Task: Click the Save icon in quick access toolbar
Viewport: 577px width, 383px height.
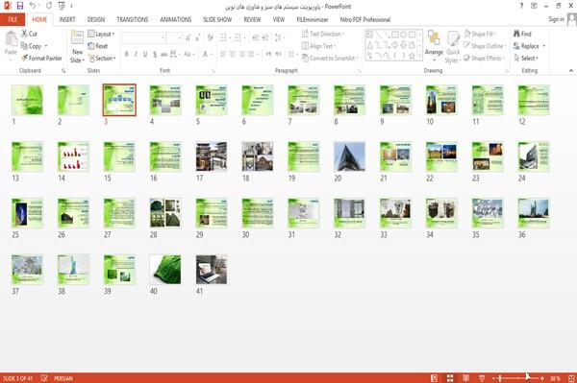Action: click(20, 6)
